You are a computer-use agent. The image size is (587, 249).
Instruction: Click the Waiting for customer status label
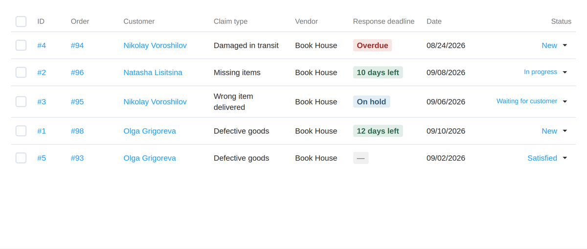click(527, 102)
